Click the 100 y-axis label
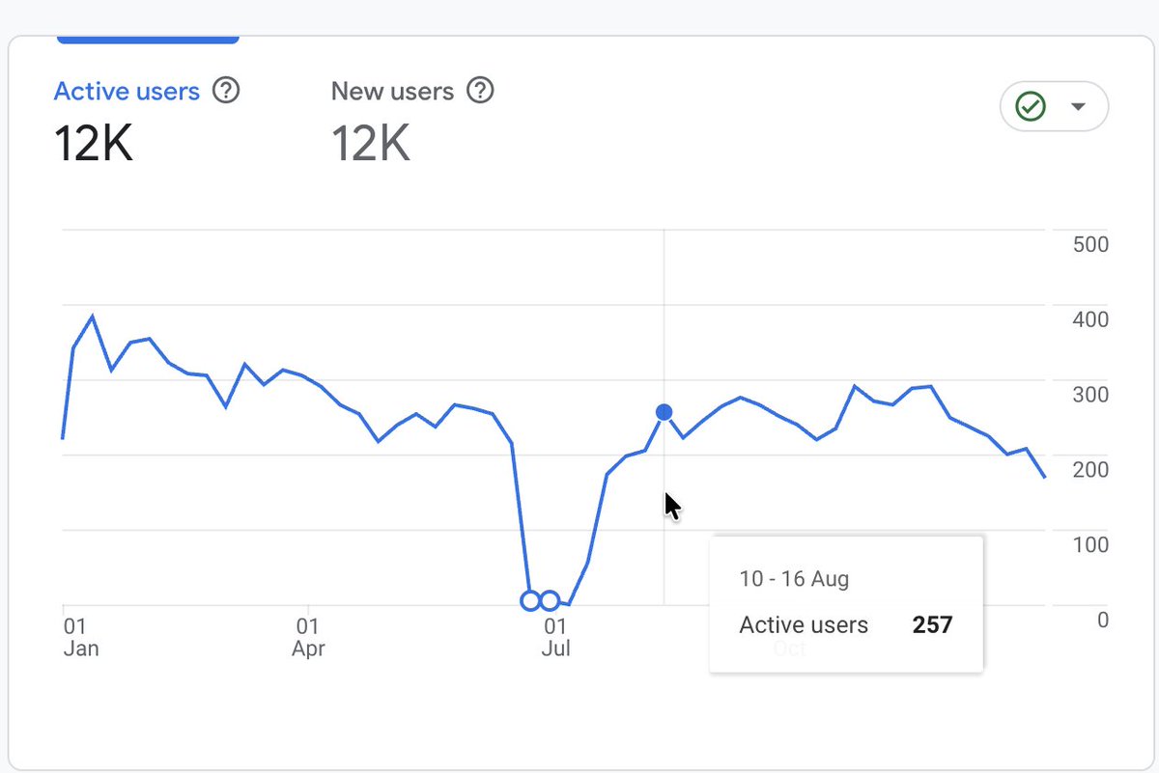1159x773 pixels. (x=1090, y=545)
